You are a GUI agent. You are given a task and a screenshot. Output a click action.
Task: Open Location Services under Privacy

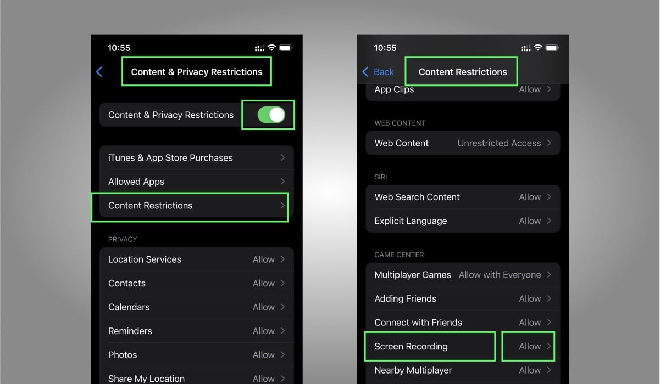[196, 259]
